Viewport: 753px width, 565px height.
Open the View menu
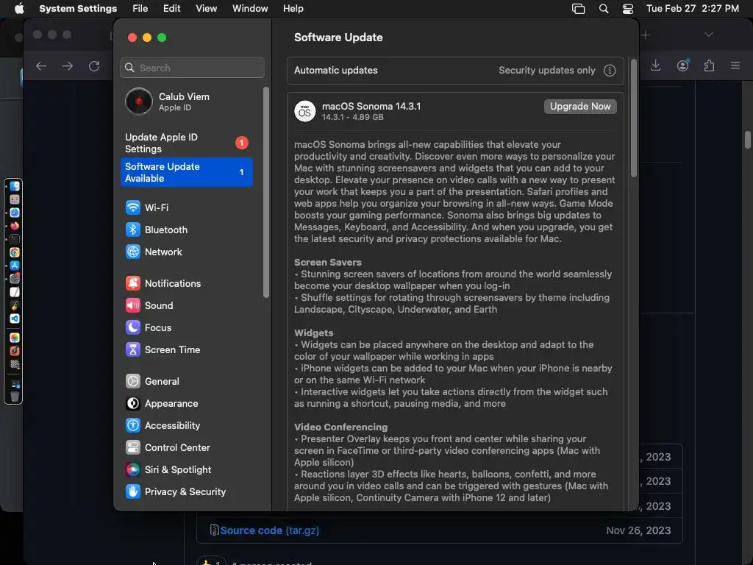point(206,9)
